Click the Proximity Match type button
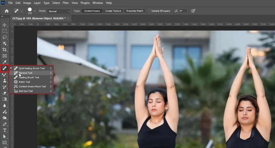The image size is (275, 148). pos(135,11)
